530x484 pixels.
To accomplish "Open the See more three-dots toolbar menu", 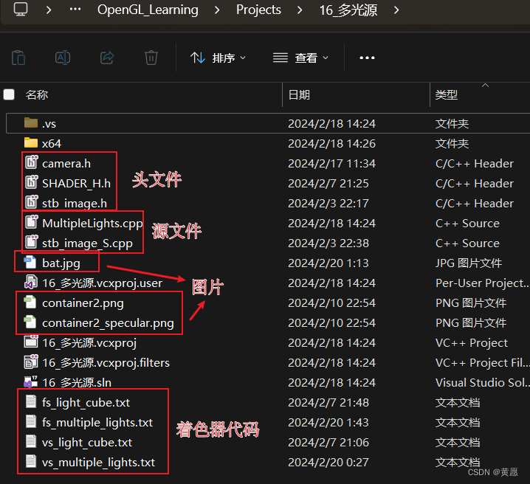I will click(x=367, y=58).
